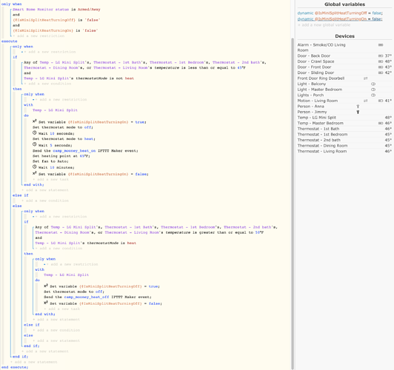Click the variable icon before Set variable IsMiniSplitHeatTurningOff = true
Screen dimensions: 394x370
[x=46, y=286]
